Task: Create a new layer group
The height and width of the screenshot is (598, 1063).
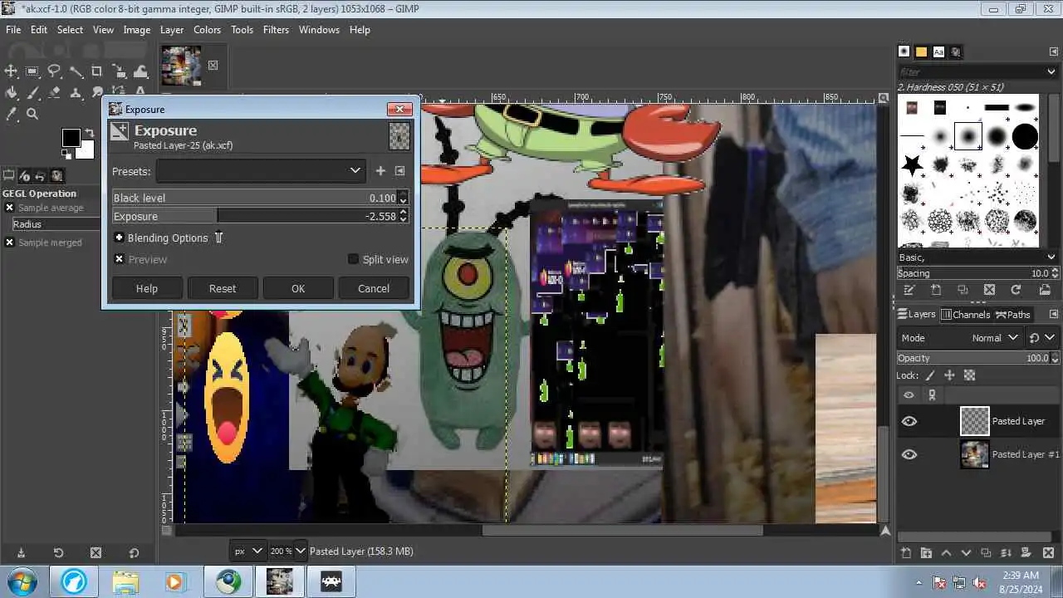Action: click(926, 553)
